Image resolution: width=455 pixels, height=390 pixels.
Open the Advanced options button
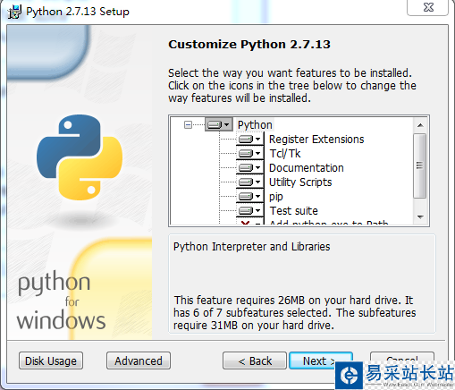(x=139, y=360)
